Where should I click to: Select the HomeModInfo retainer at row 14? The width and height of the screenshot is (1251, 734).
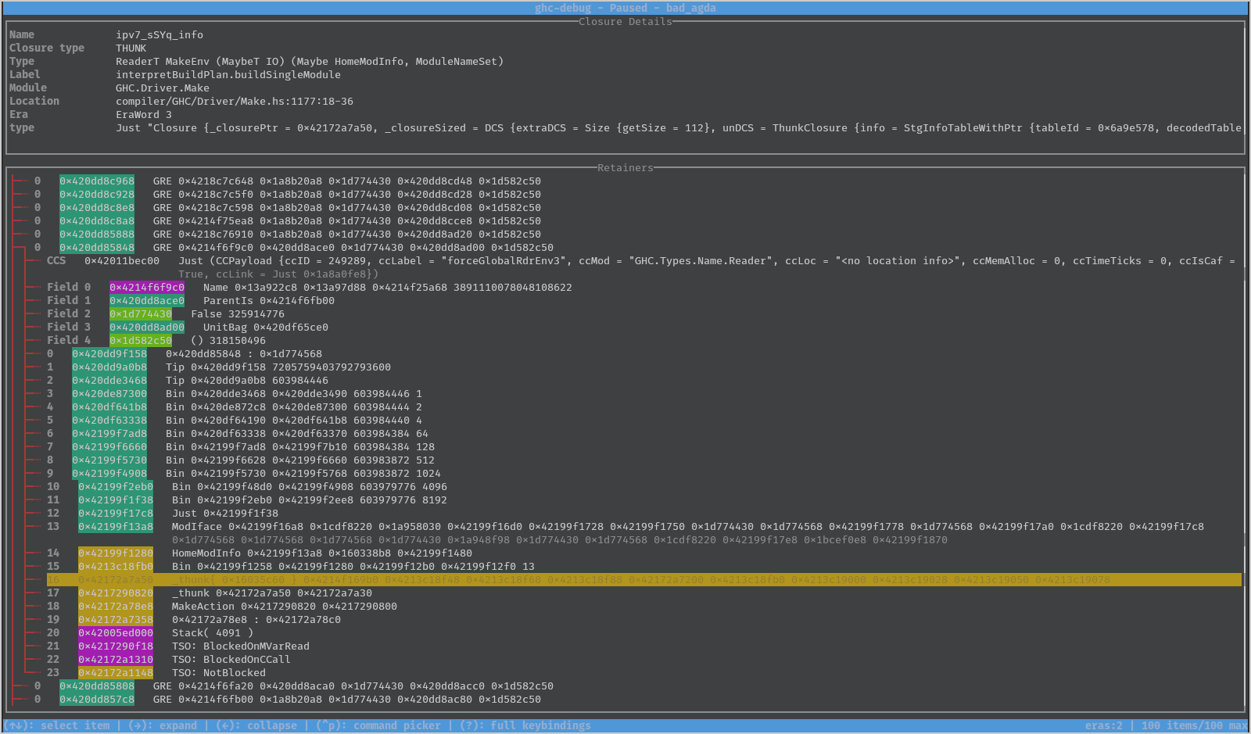click(116, 553)
